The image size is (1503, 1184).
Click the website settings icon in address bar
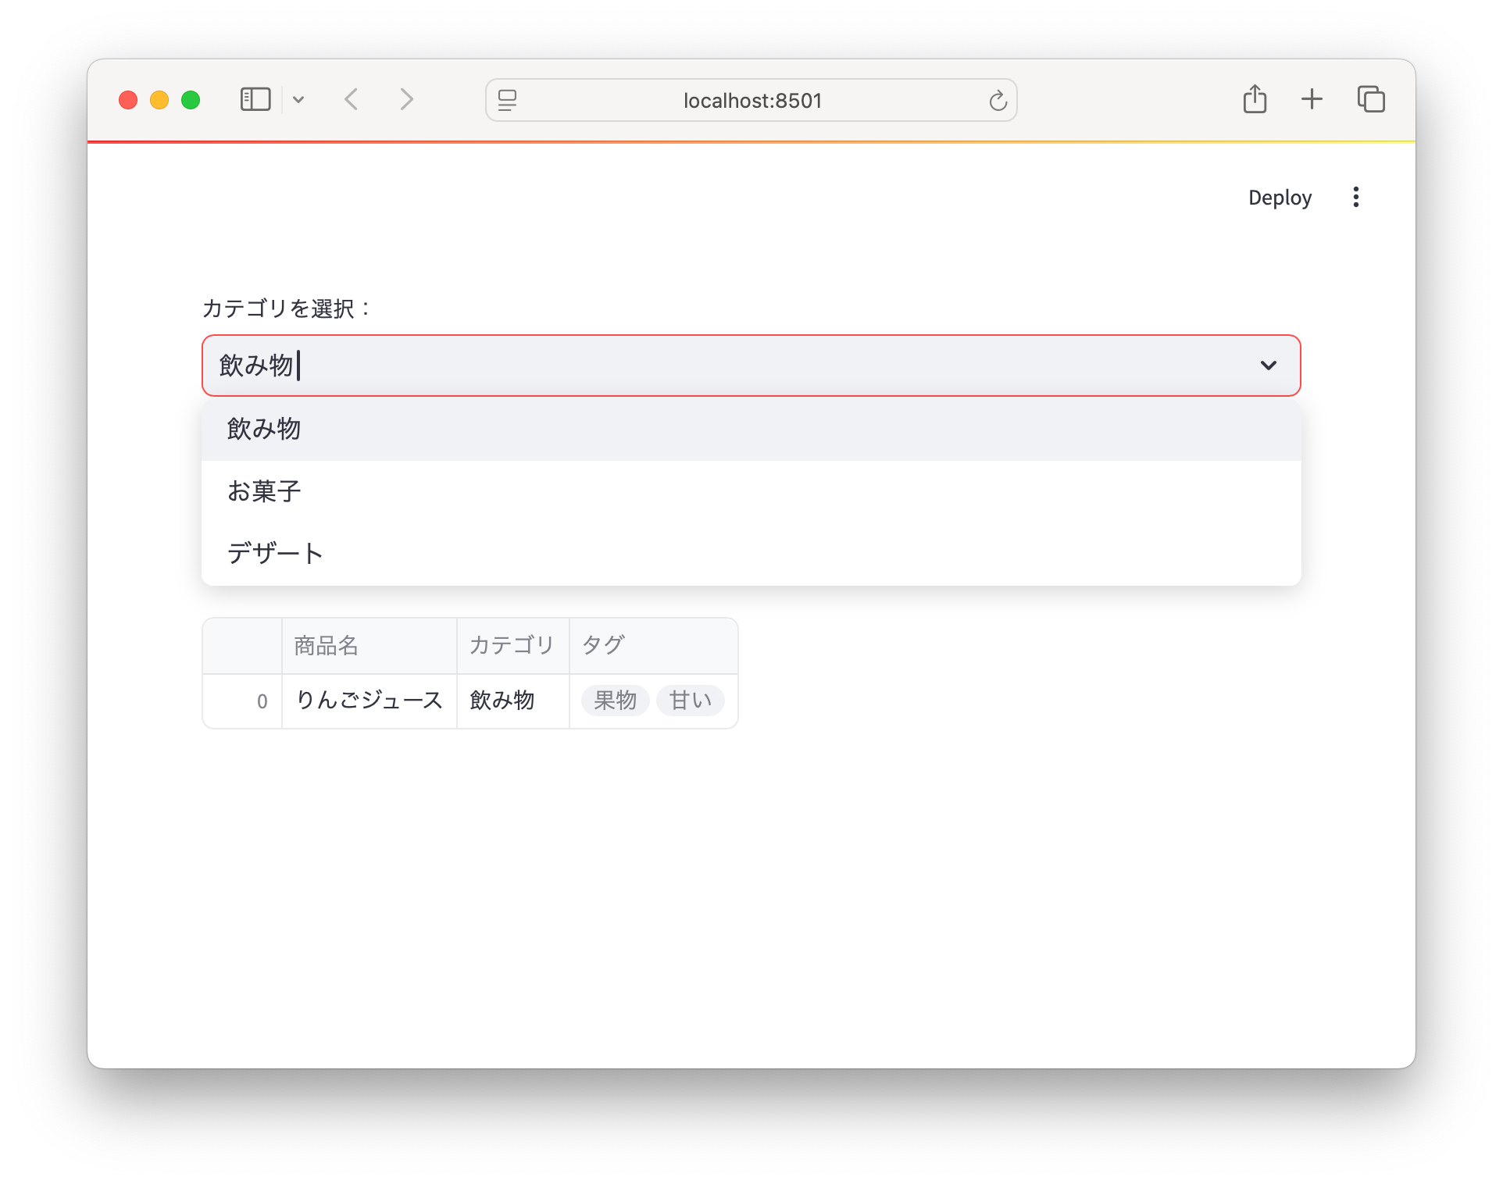click(507, 100)
